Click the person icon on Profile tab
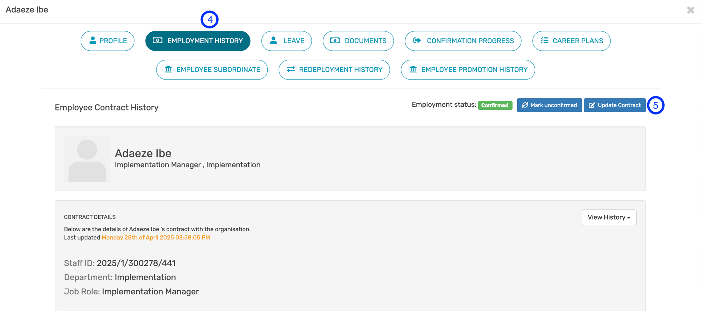This screenshot has width=702, height=311. [93, 40]
